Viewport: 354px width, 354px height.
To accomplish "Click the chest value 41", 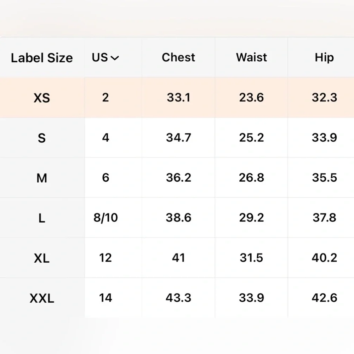I will 178,258.
